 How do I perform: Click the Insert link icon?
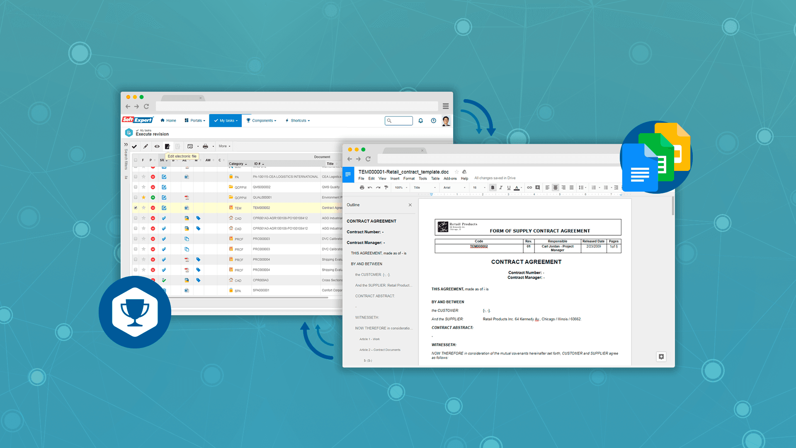(529, 187)
